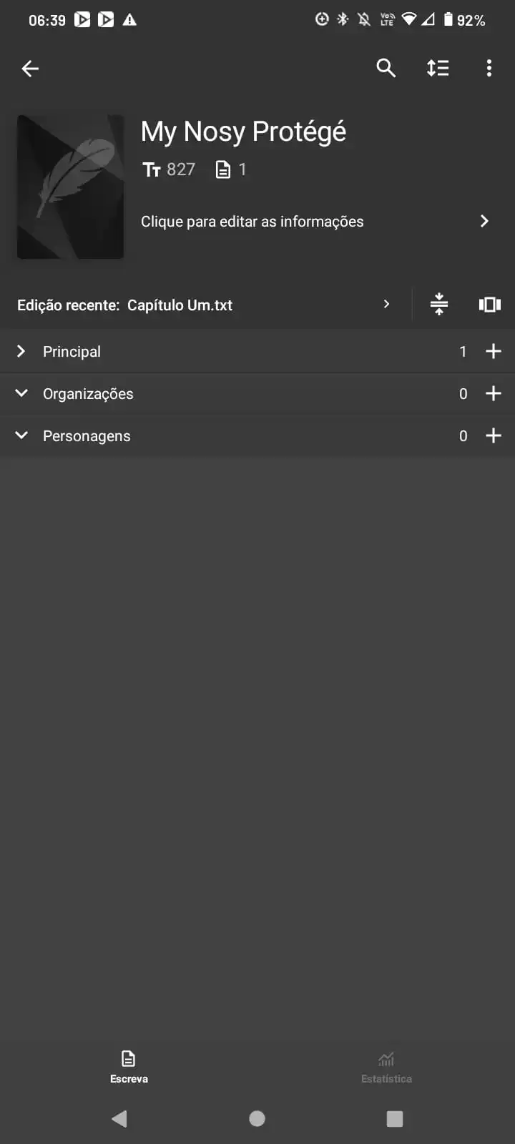Switch to the Escreva tab
515x1144 pixels.
(x=129, y=1067)
